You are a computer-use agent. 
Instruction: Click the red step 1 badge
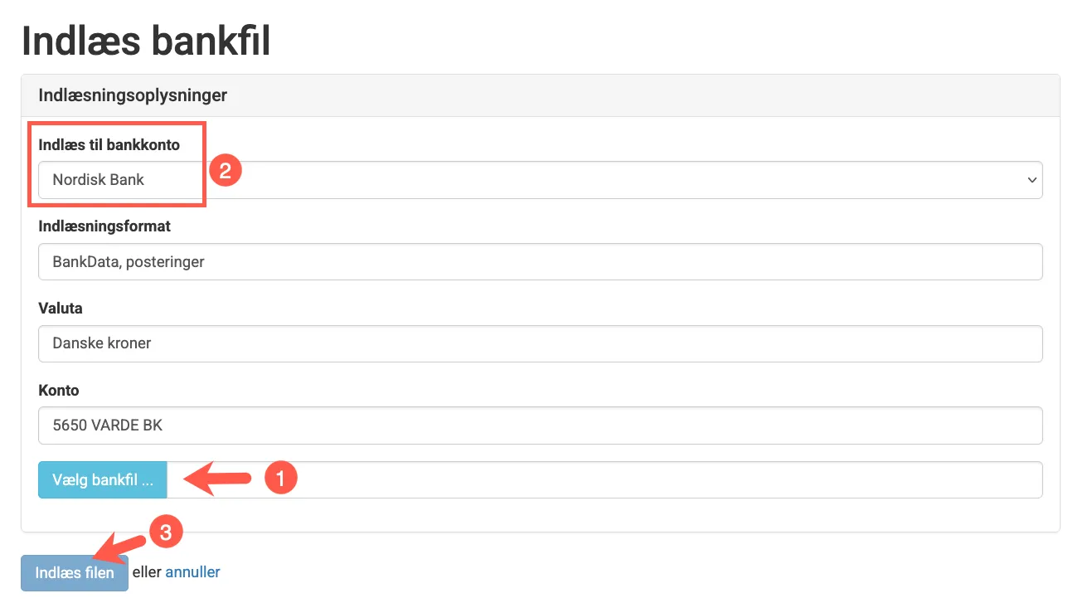pyautogui.click(x=280, y=478)
